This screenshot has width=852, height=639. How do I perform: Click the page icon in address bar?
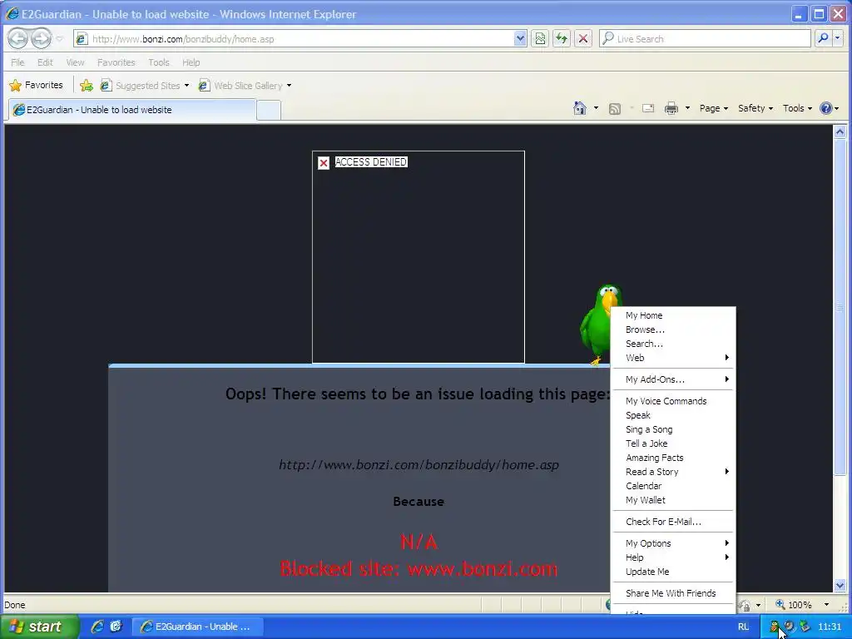pos(82,38)
